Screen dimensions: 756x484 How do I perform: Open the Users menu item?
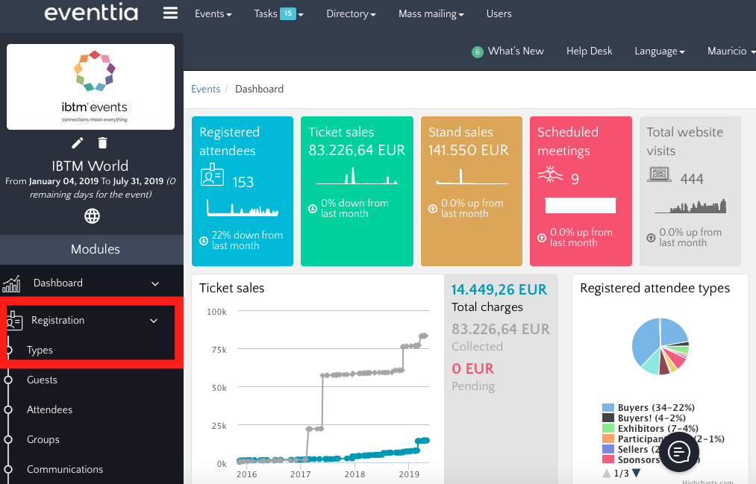(499, 13)
